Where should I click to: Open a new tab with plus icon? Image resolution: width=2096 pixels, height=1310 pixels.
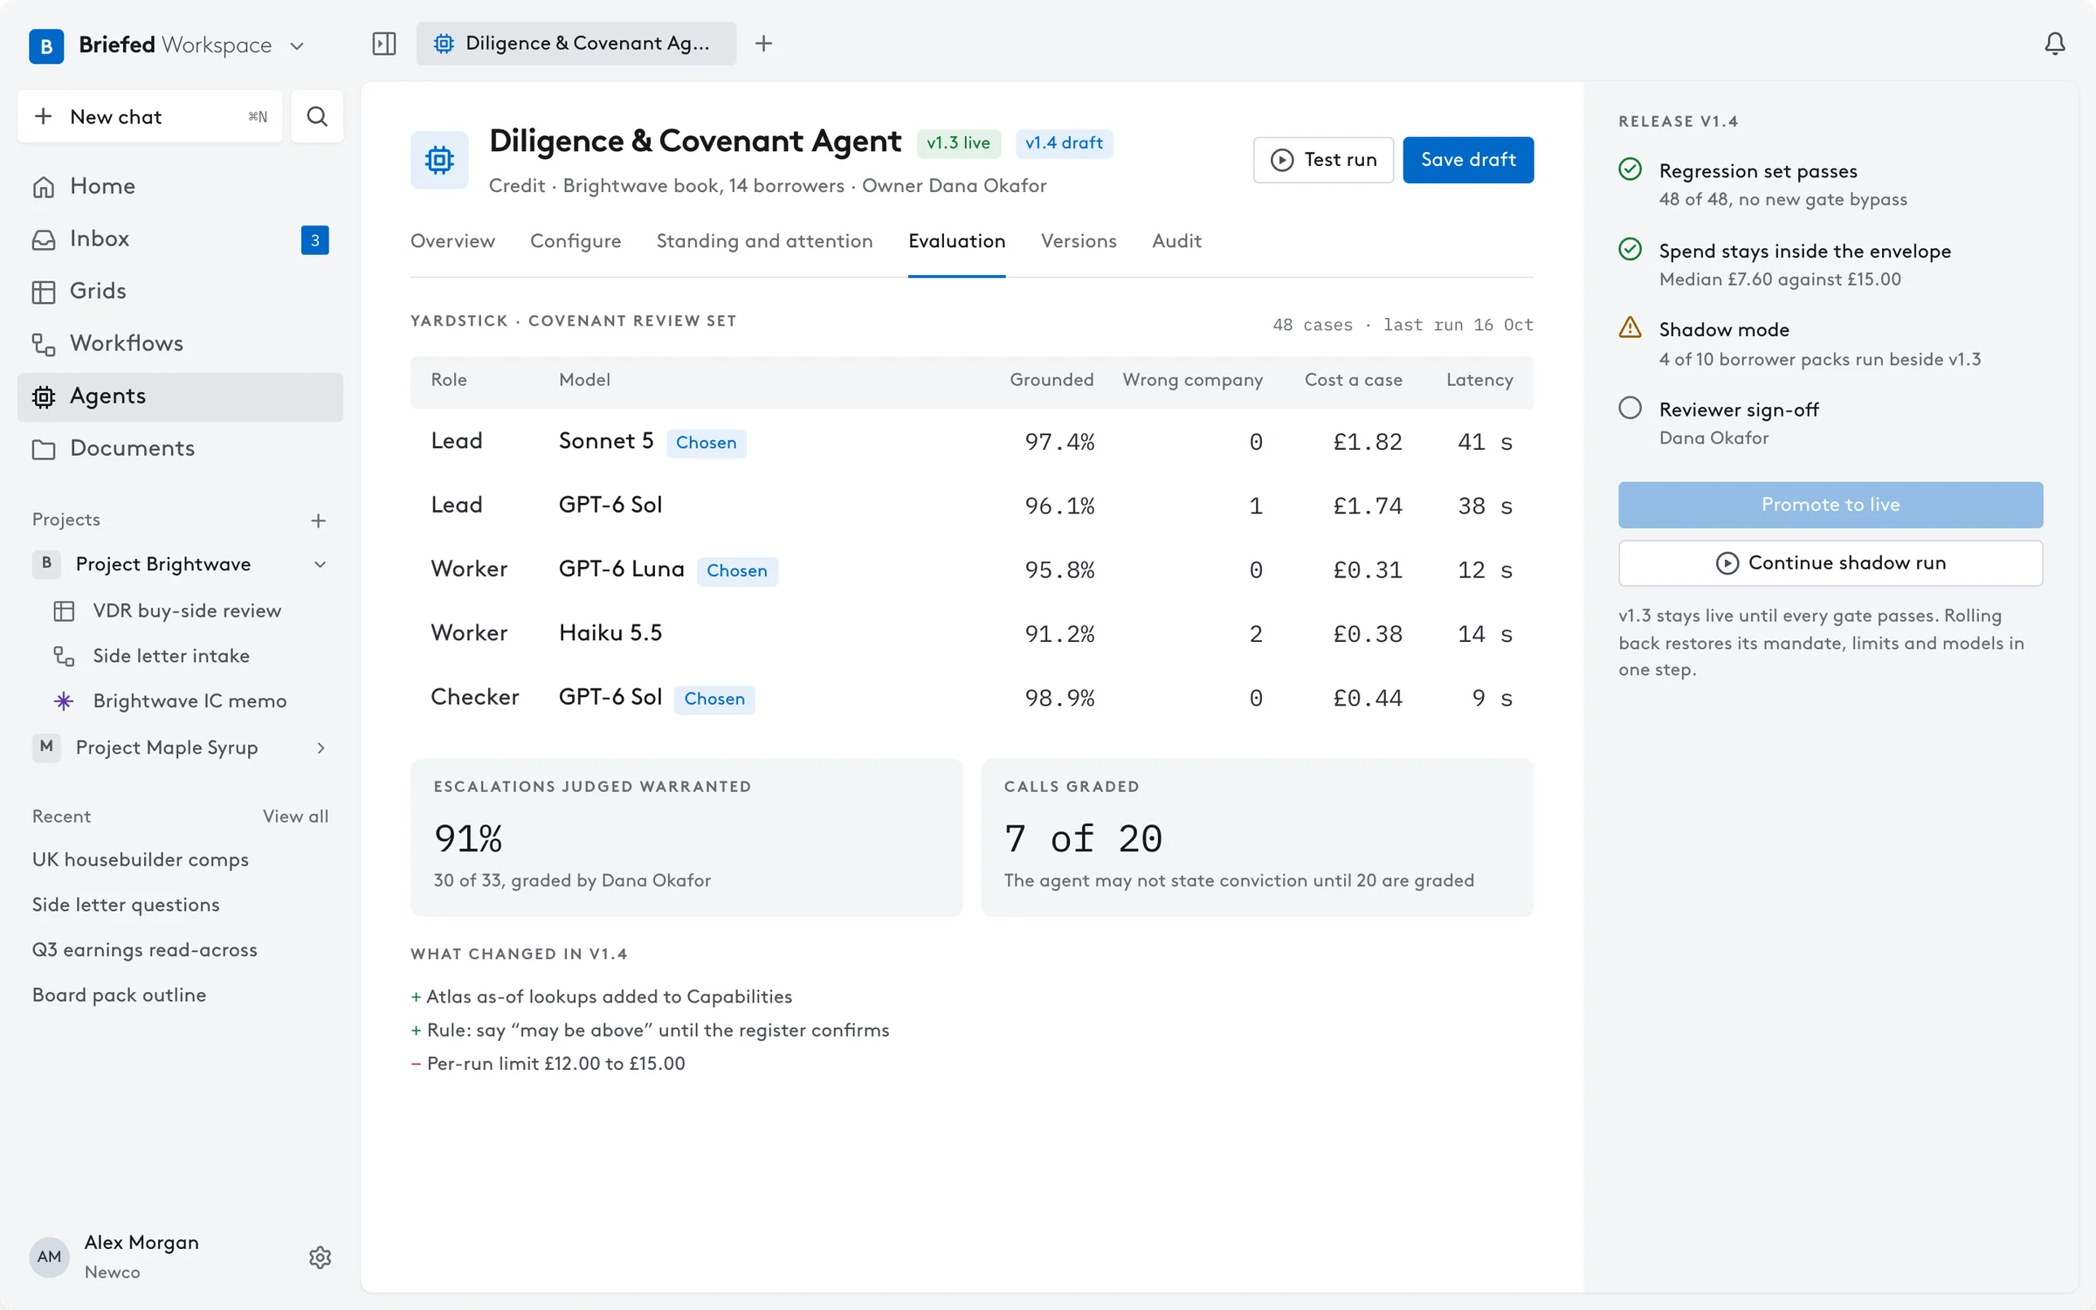click(763, 44)
